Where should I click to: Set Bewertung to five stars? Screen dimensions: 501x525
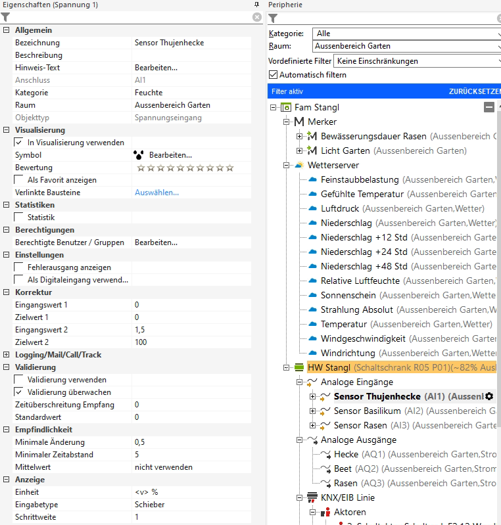180,168
